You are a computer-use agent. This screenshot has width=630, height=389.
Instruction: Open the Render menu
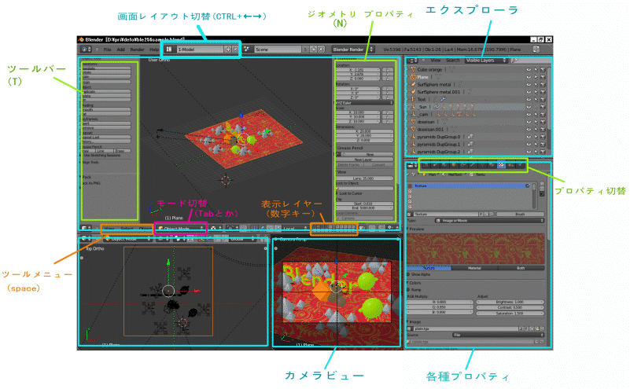tap(137, 50)
